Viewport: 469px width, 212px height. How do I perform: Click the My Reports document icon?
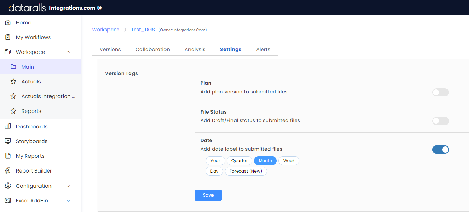coord(8,156)
